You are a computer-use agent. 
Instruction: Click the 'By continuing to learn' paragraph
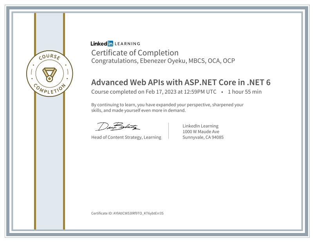(168, 107)
